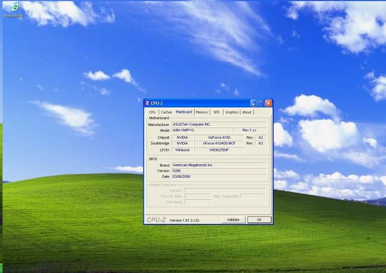Open the About tab
Screen dimensions: 386x273
(x=247, y=112)
